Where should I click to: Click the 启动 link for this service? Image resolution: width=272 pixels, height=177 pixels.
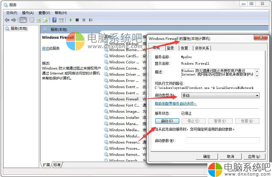[x=45, y=48]
